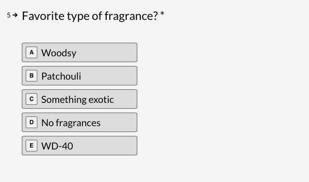Click the Patchouli label text

(x=61, y=76)
